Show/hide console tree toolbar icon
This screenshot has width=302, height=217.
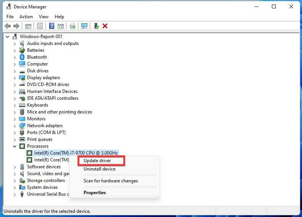click(28, 26)
